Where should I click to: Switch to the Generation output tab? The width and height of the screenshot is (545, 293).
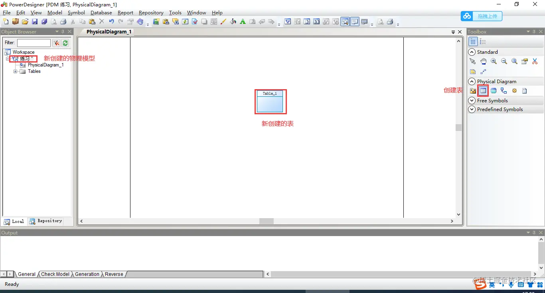(x=87, y=274)
